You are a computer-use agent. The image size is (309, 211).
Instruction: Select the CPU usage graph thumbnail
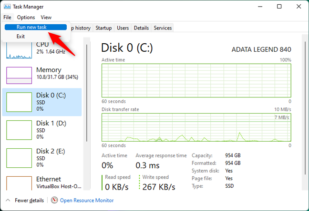click(19, 50)
